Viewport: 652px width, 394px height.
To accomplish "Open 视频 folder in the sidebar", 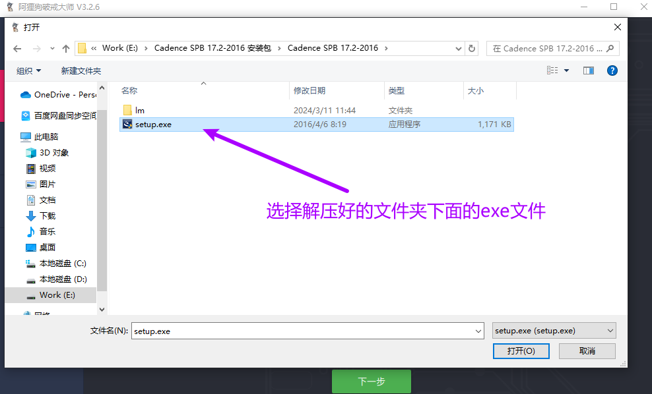I will point(41,169).
